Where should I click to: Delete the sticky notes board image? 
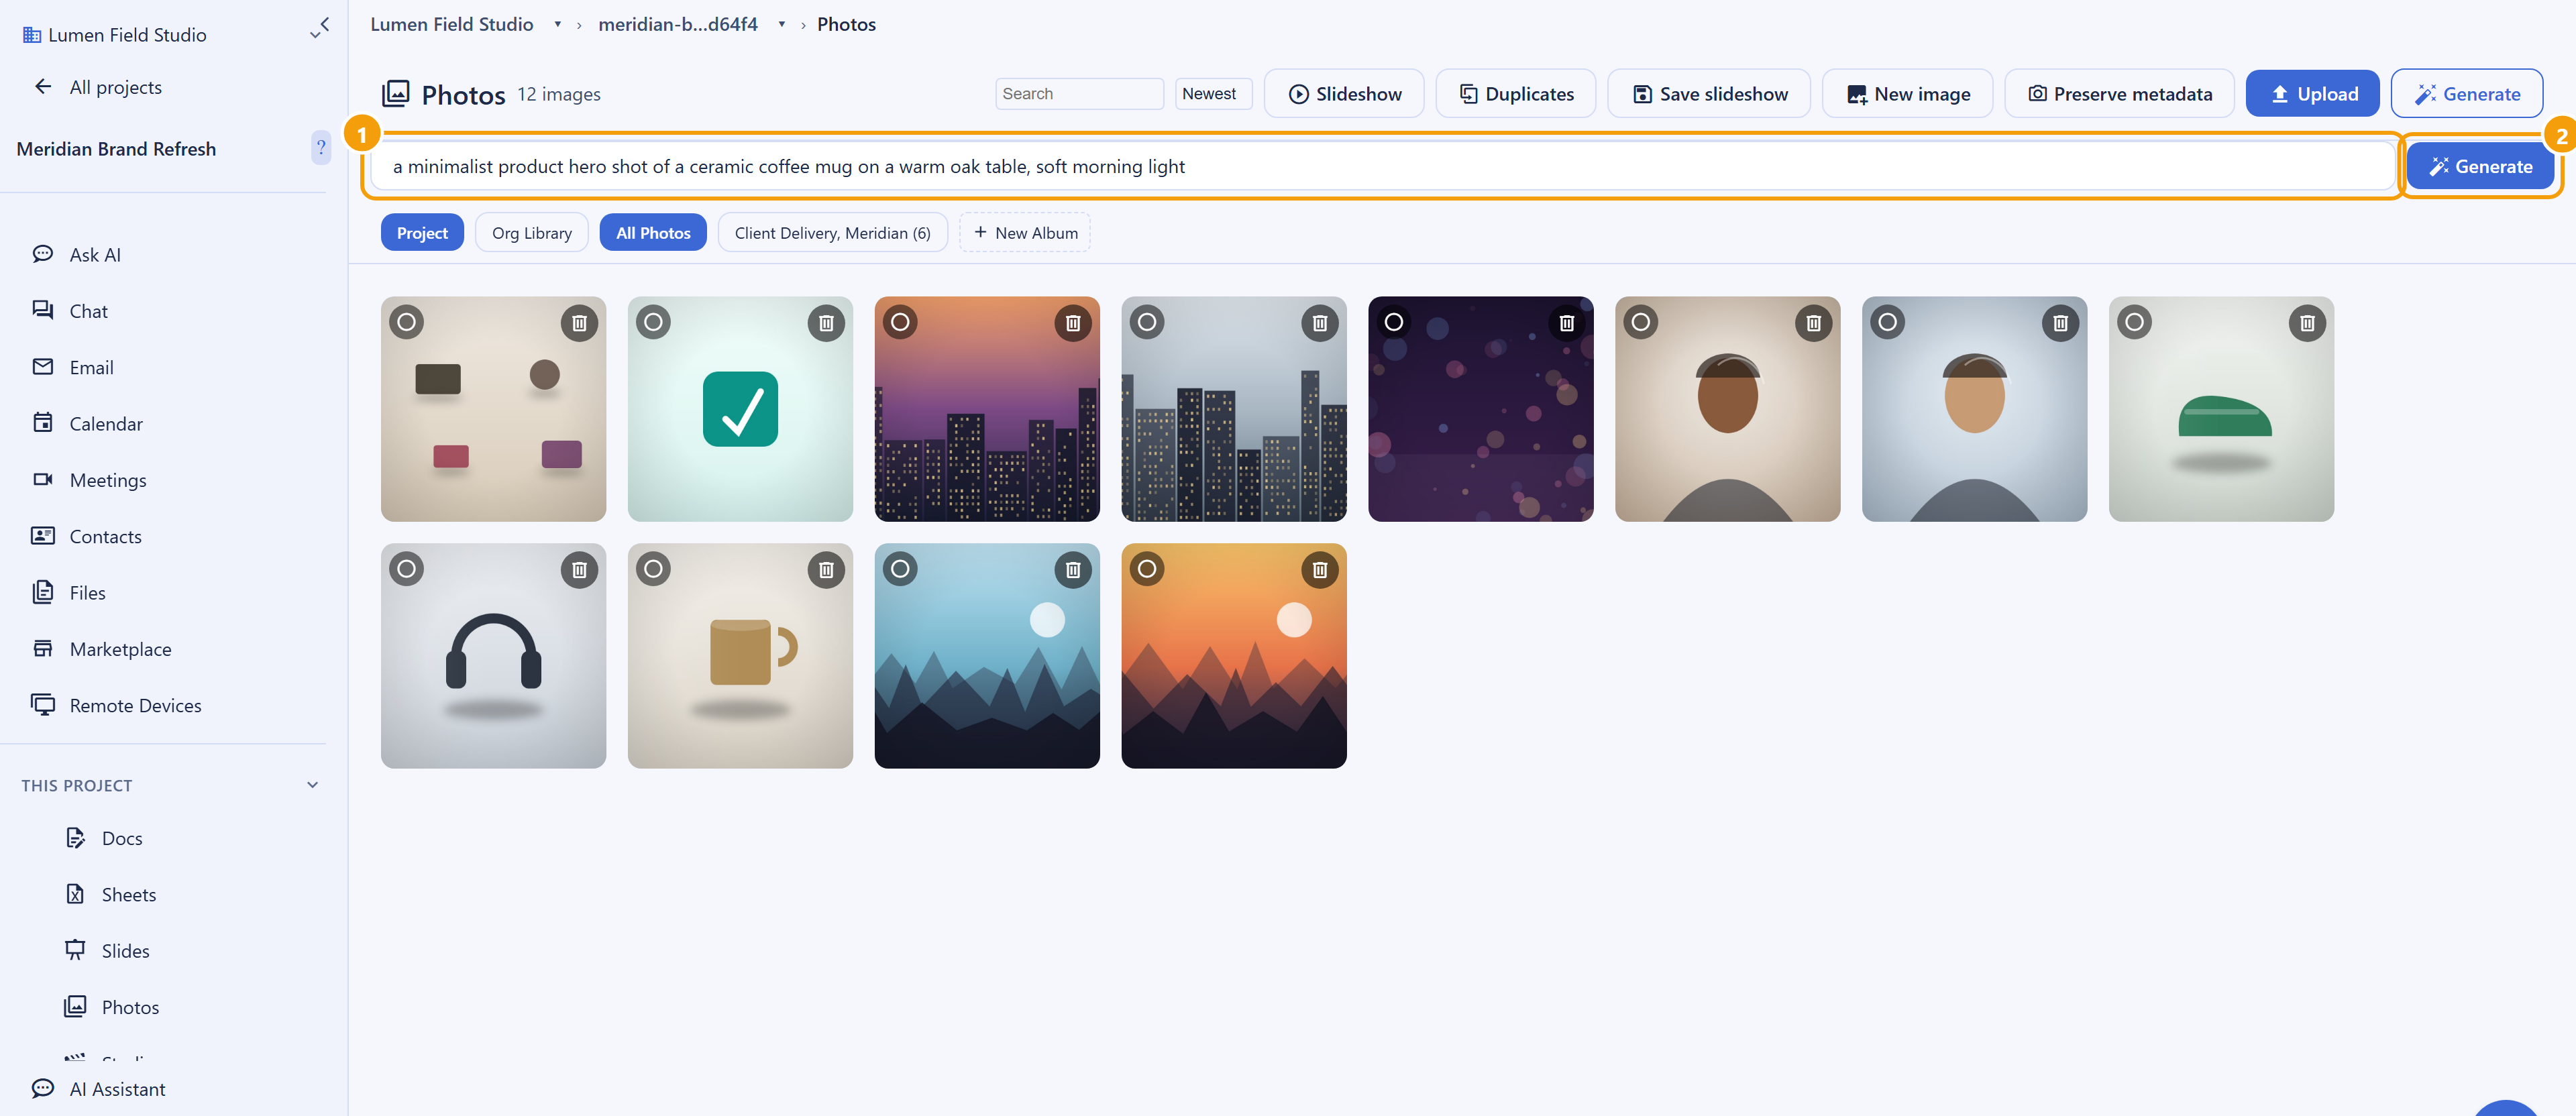point(579,323)
